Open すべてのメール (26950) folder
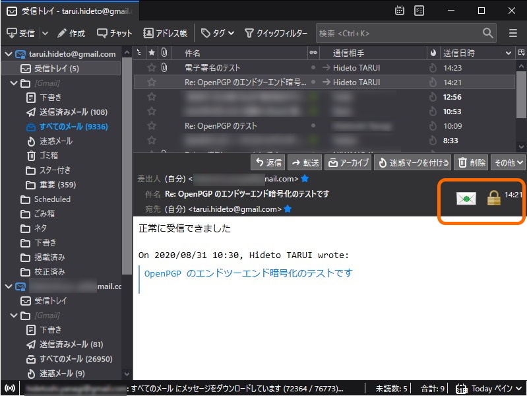This screenshot has height=396, width=527. click(69, 359)
